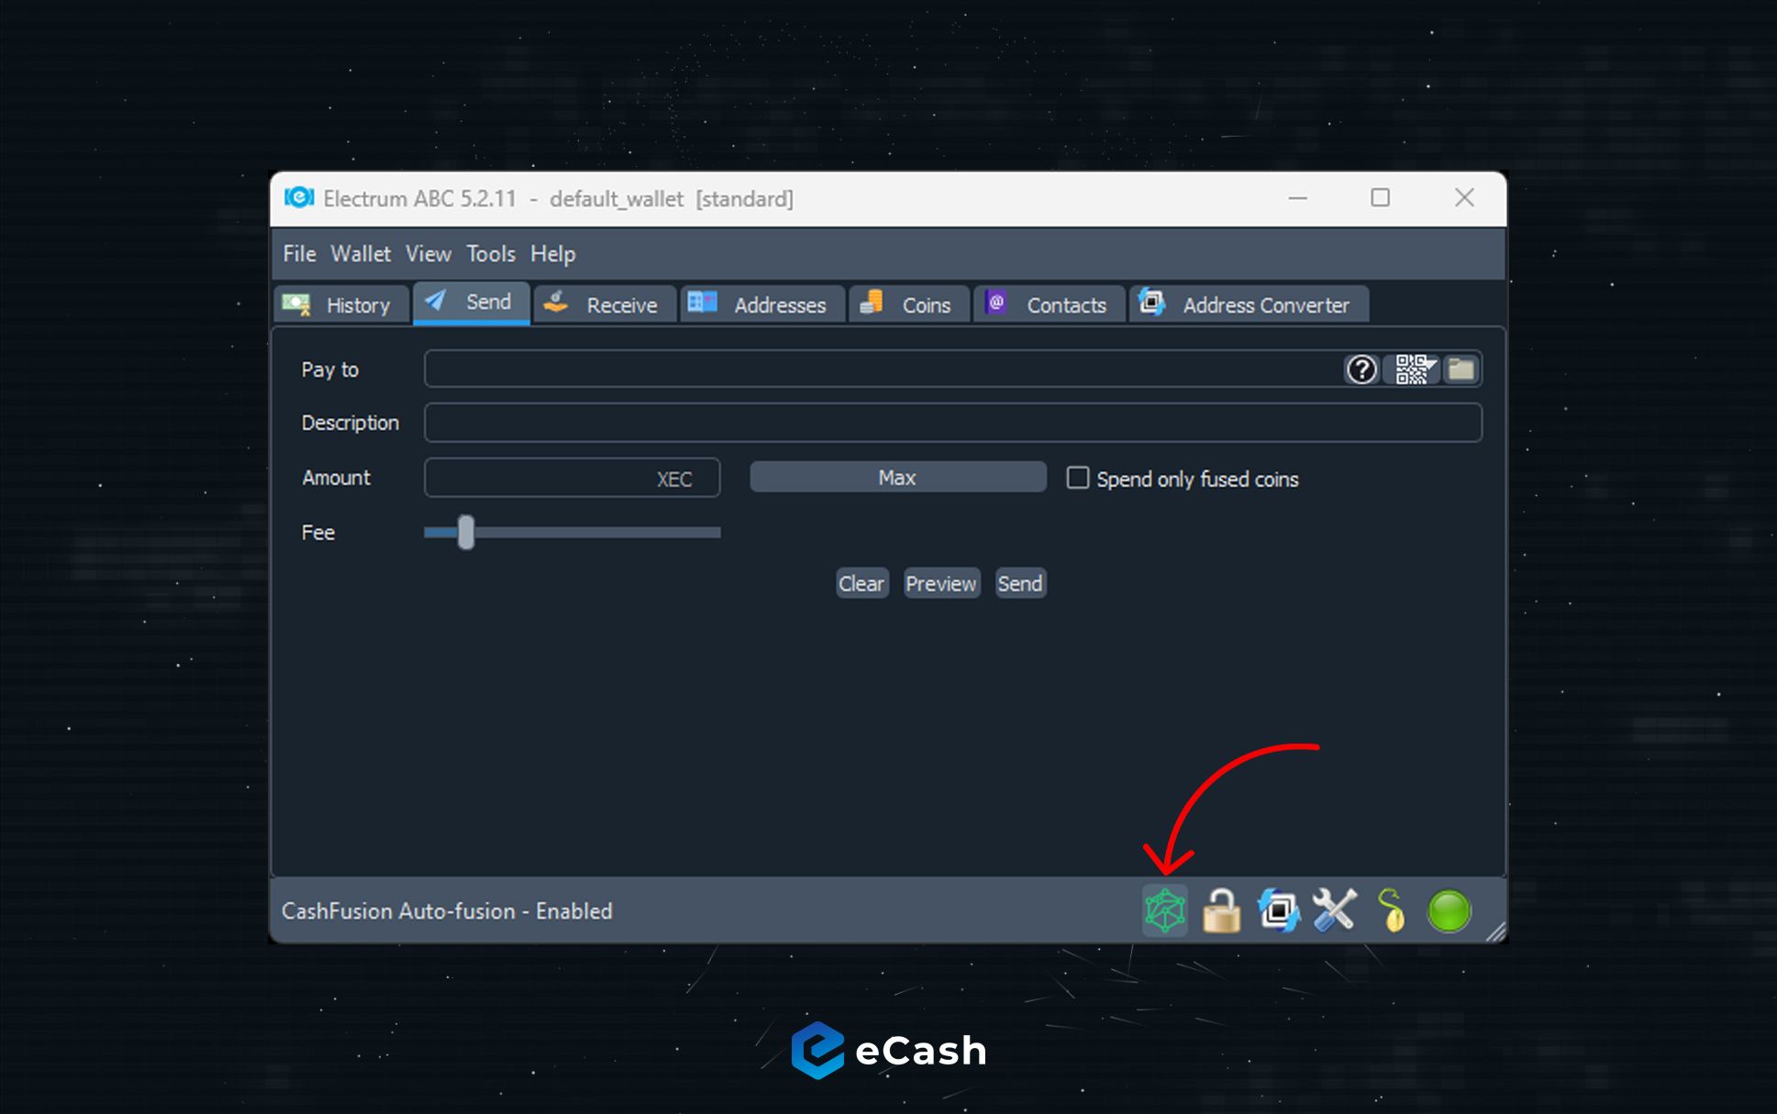Open the Wallet menu
Viewport: 1777px width, 1114px height.
click(x=361, y=254)
